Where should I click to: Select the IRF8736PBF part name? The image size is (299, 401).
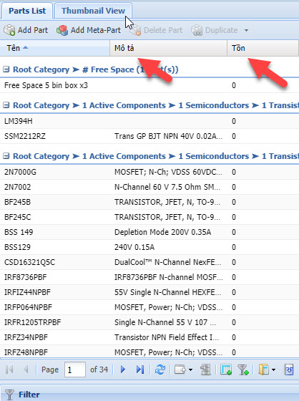click(x=26, y=277)
